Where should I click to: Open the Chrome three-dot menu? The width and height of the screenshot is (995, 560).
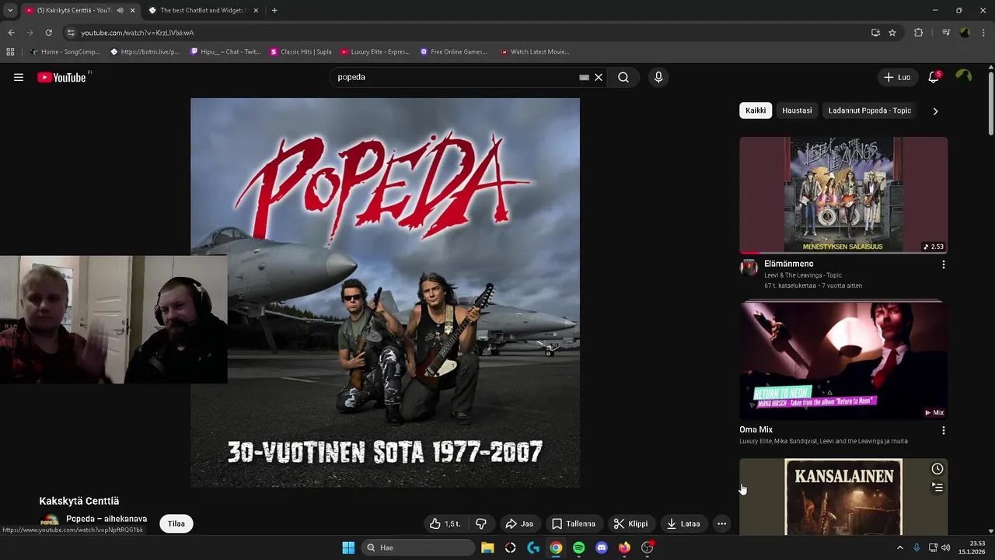(983, 33)
